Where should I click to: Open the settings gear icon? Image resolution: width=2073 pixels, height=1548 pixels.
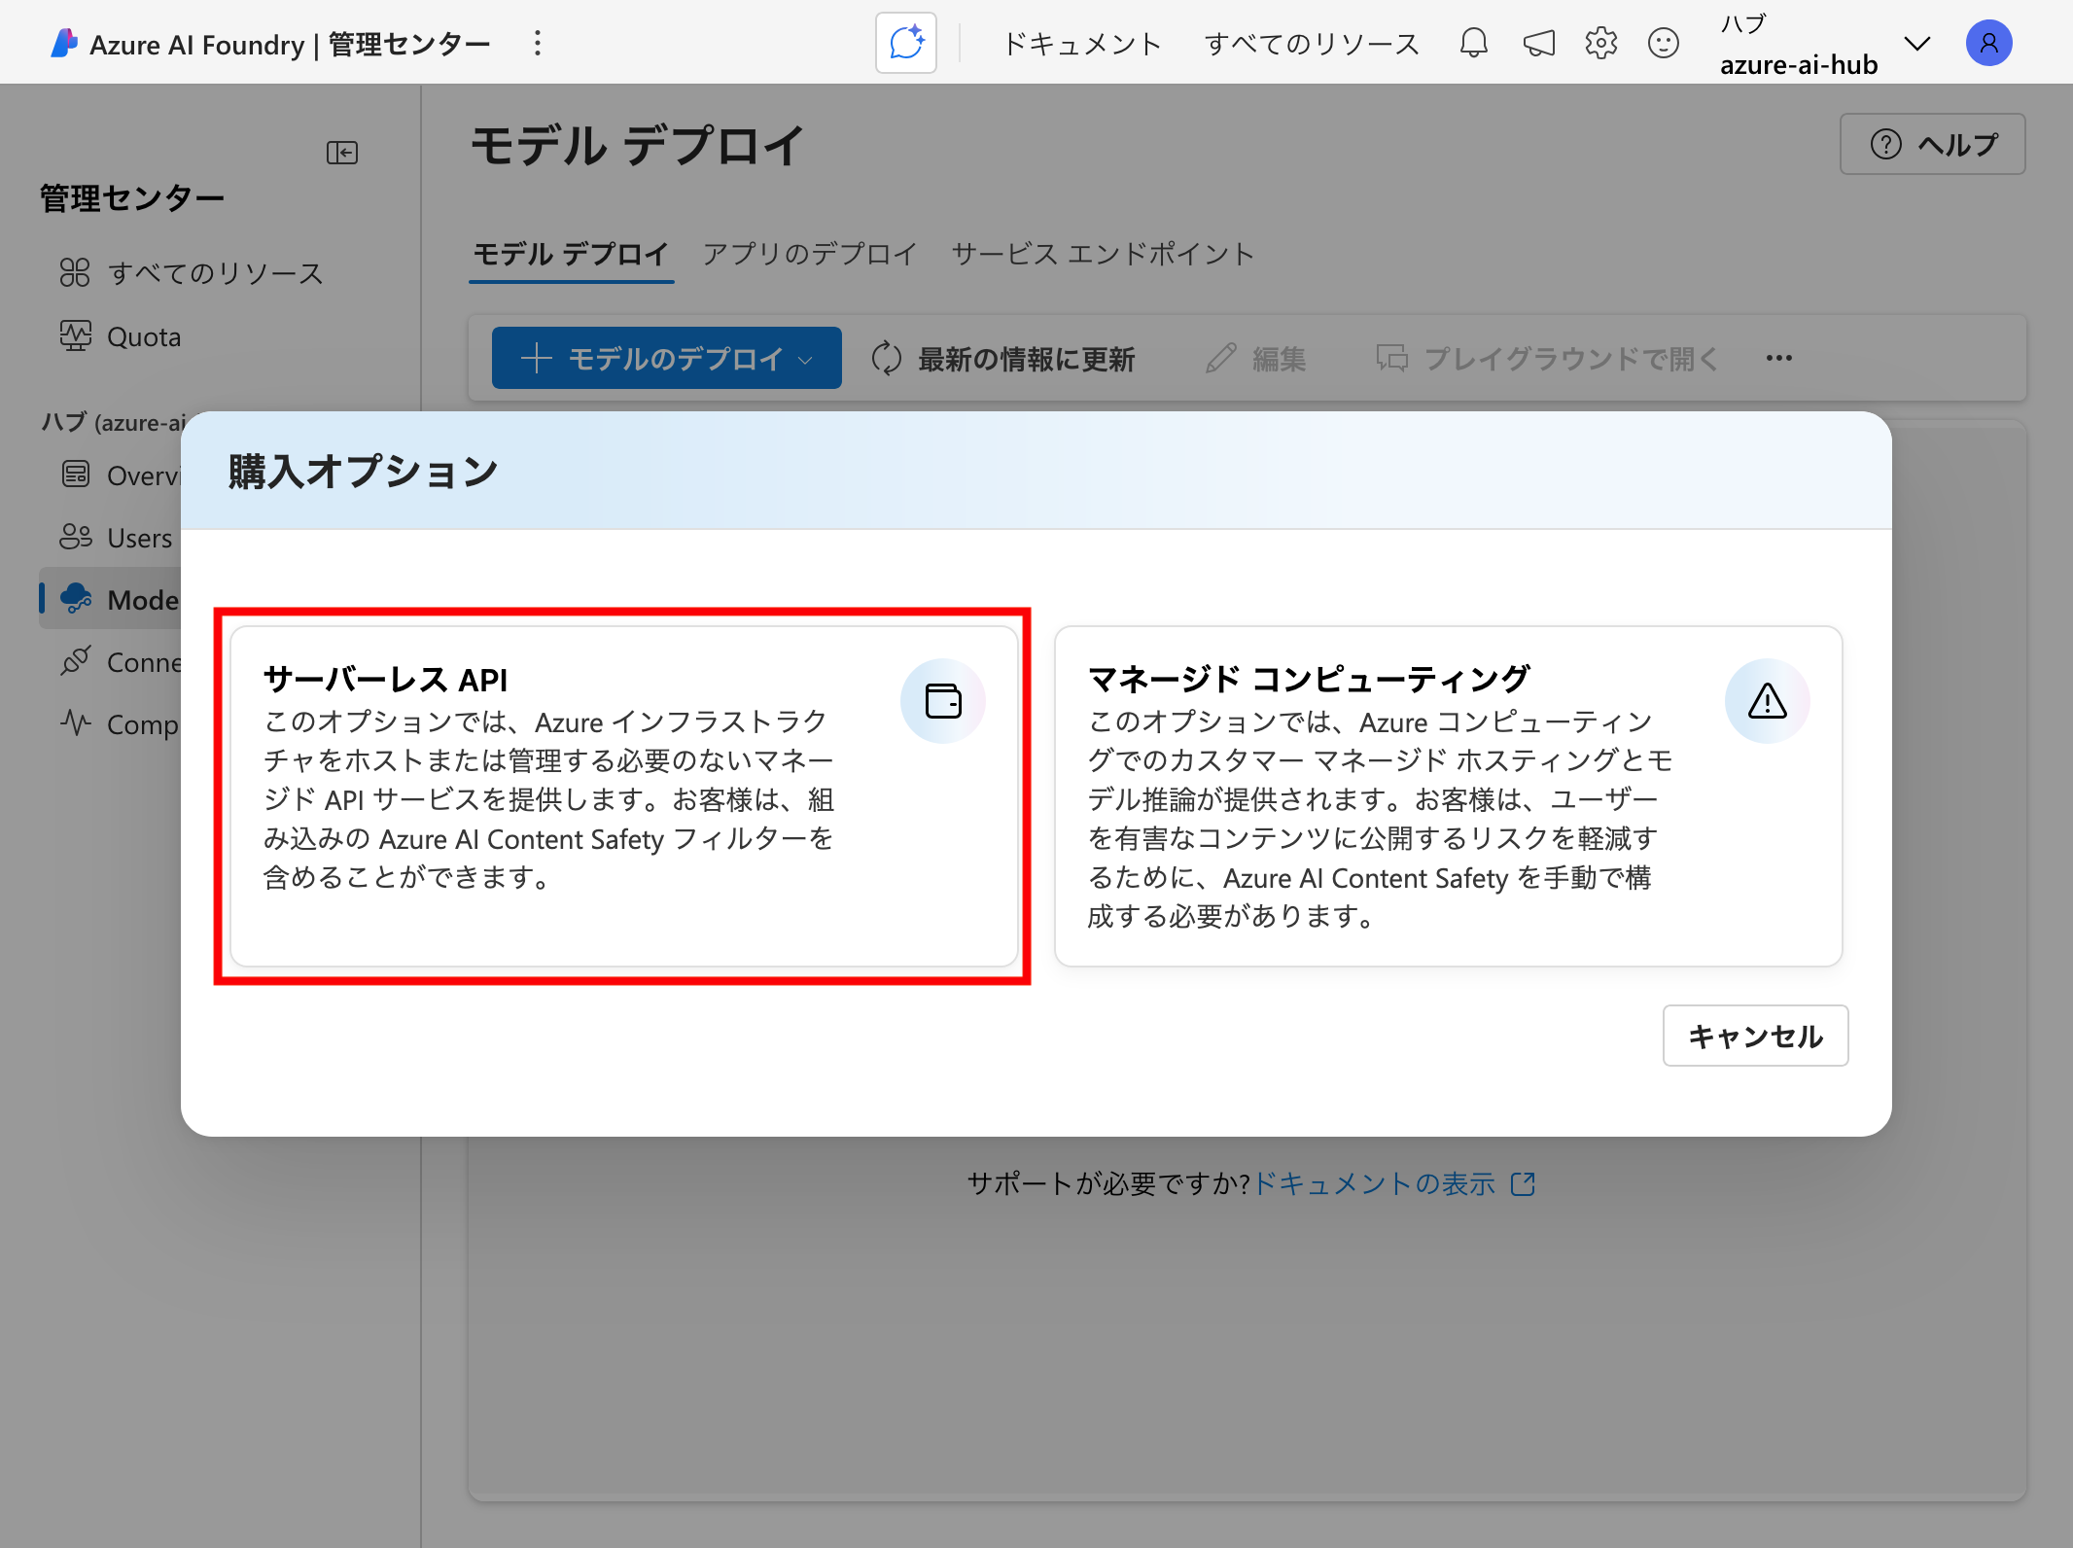[x=1600, y=43]
